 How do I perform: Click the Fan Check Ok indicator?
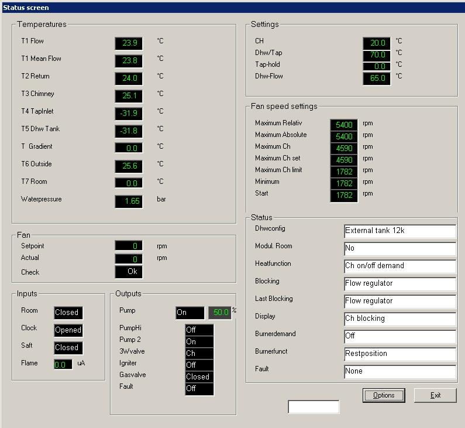click(129, 272)
